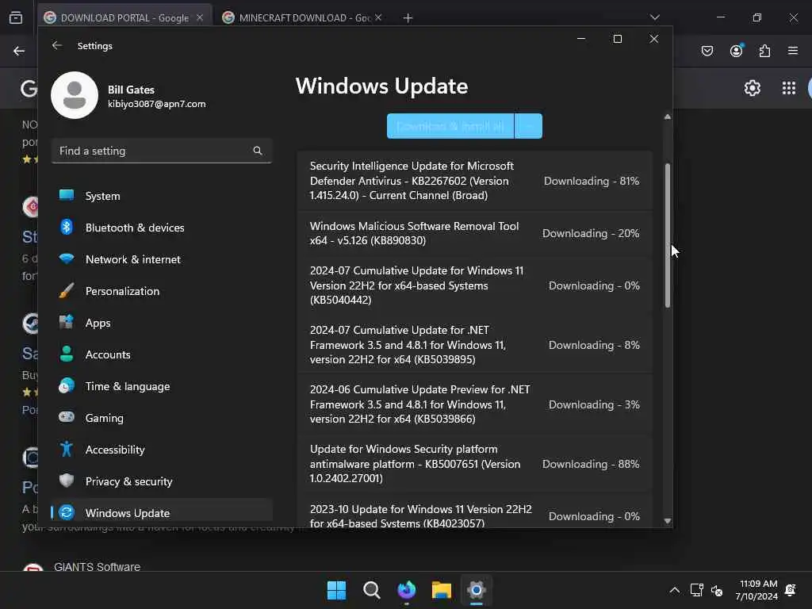
Task: Click the updates list scrollbar thumb
Action: click(668, 236)
